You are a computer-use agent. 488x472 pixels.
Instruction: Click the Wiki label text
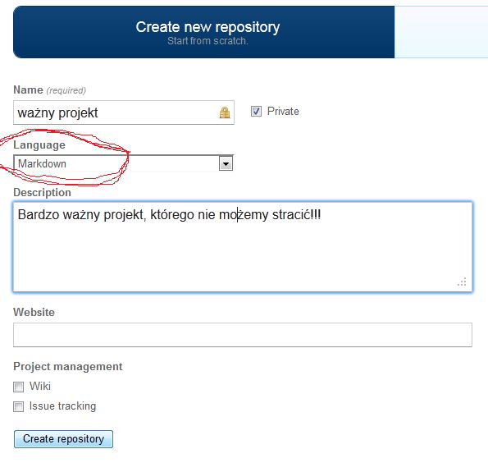click(x=40, y=387)
